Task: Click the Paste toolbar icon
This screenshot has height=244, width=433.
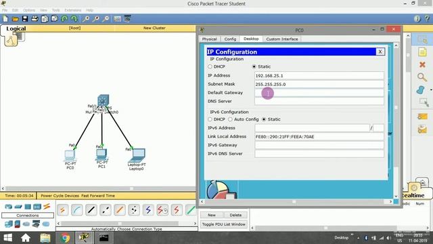Action: (54, 19)
